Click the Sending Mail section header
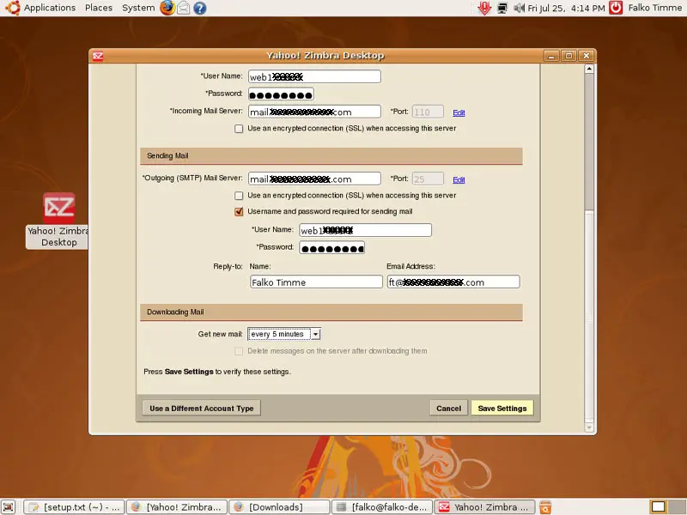 pos(331,156)
